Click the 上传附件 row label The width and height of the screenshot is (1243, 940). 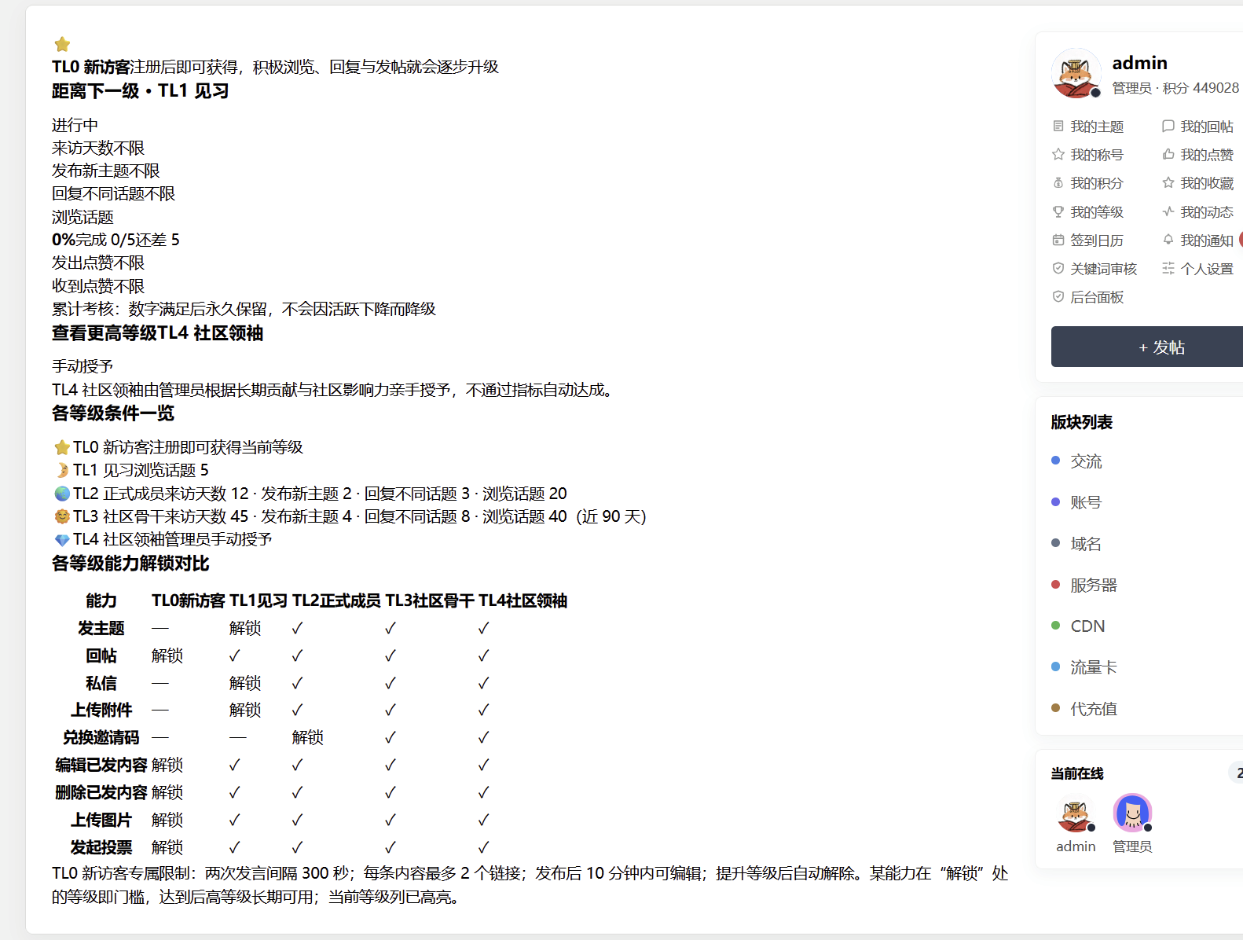click(x=101, y=710)
